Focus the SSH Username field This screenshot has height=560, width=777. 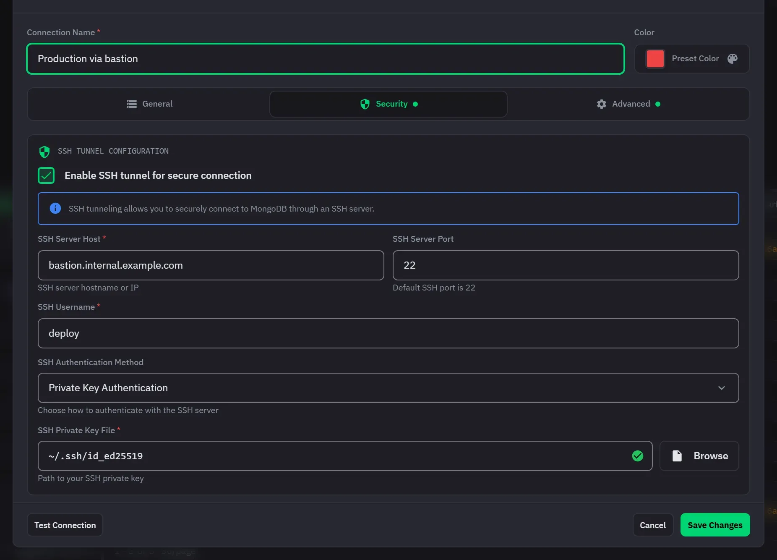(x=388, y=333)
